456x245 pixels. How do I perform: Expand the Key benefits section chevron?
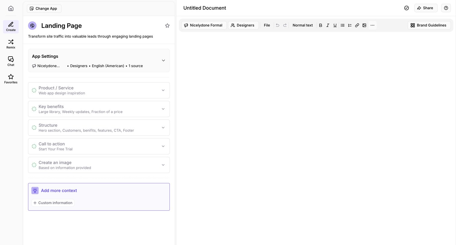(x=163, y=109)
